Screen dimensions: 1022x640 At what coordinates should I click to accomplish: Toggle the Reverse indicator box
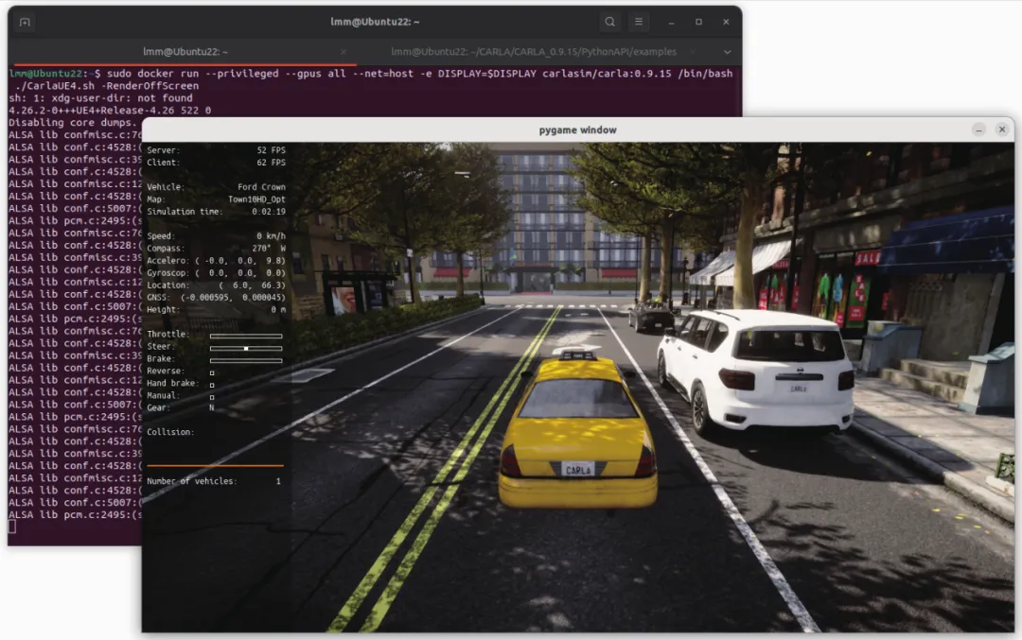[x=212, y=373]
